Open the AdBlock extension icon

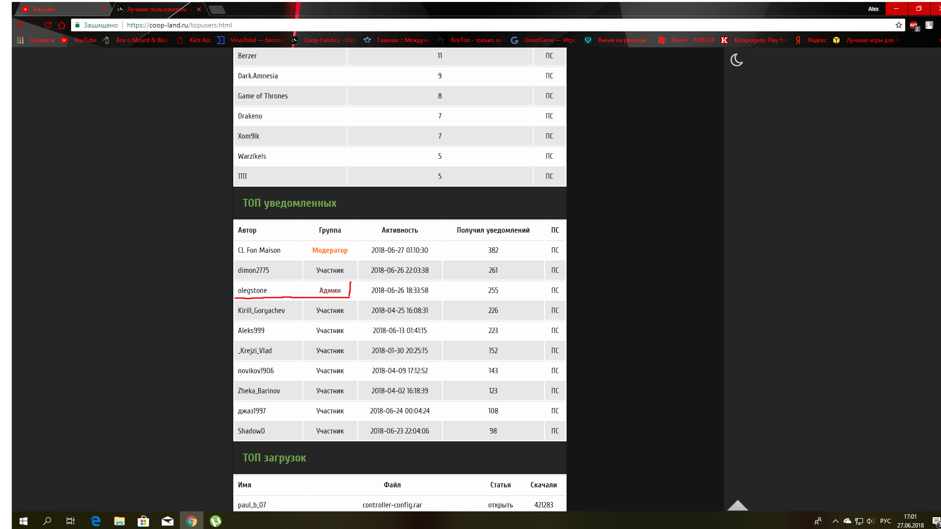(x=914, y=25)
